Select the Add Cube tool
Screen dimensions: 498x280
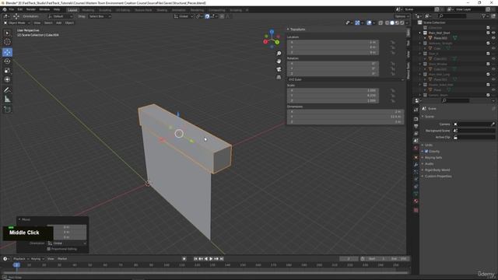[7, 110]
